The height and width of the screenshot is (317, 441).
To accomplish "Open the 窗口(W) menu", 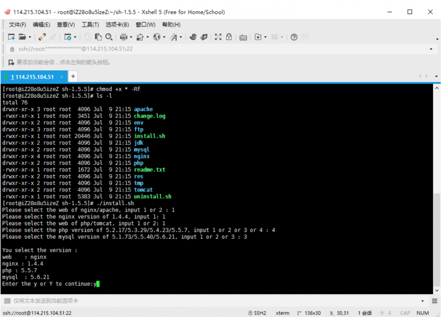I will tap(145, 24).
